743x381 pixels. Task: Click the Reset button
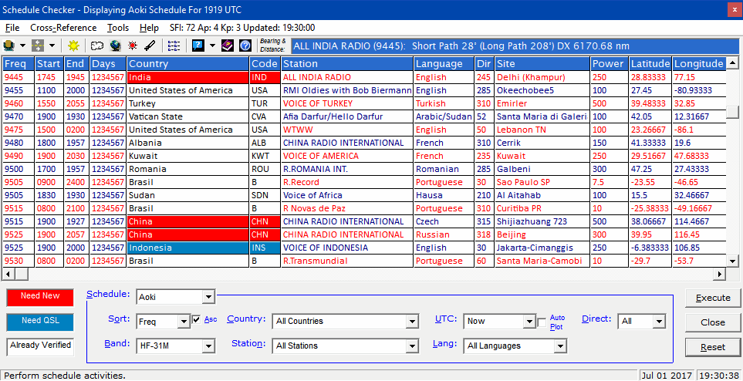point(713,347)
